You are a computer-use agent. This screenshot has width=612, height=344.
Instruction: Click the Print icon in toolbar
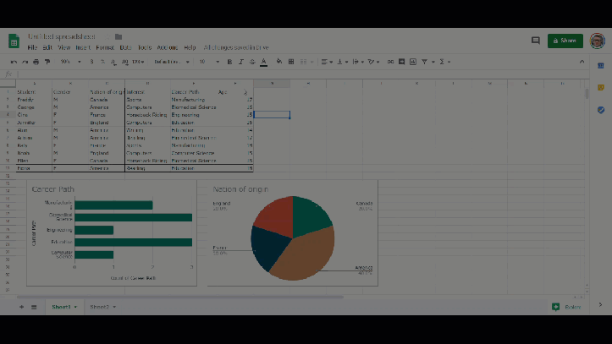pyautogui.click(x=36, y=62)
